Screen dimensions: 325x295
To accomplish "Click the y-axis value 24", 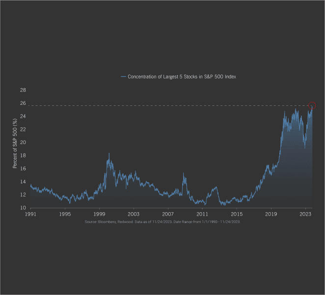I will [x=23, y=116].
